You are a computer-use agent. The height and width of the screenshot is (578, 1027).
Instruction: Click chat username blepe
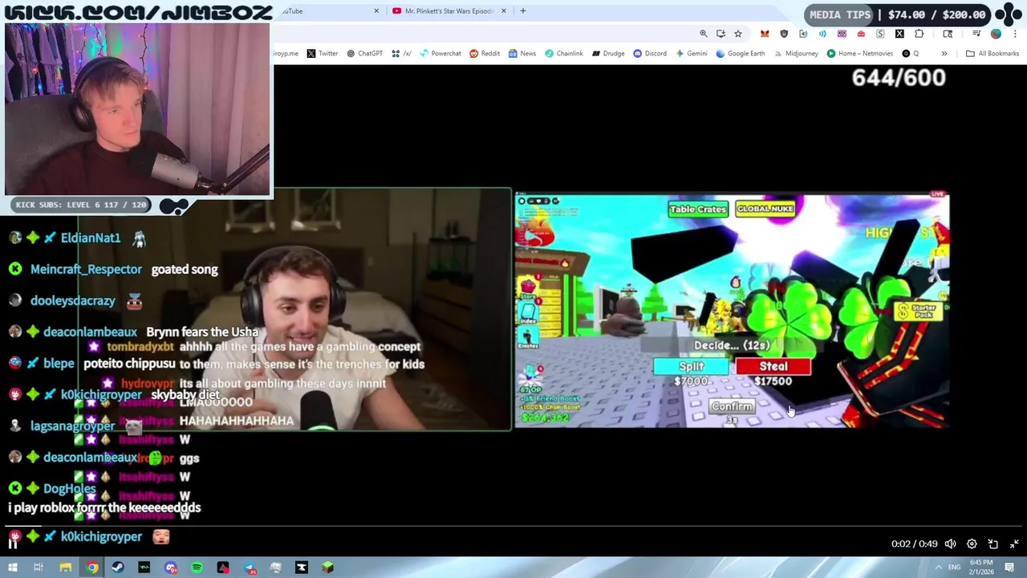(59, 364)
